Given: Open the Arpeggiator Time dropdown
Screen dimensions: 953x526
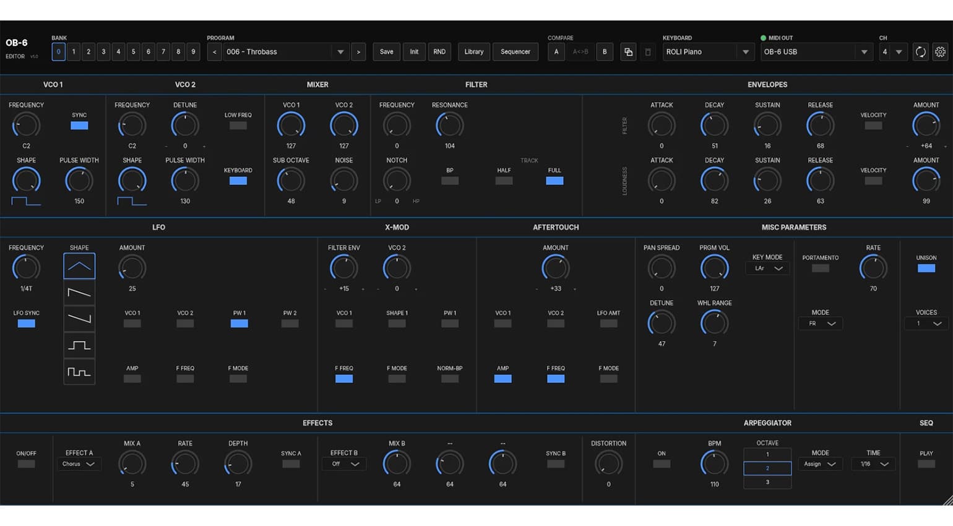Looking at the screenshot, I should coord(873,464).
